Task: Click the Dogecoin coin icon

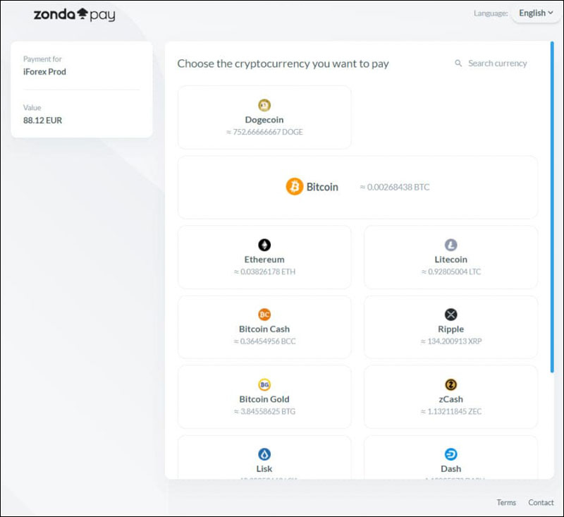Action: click(x=264, y=106)
